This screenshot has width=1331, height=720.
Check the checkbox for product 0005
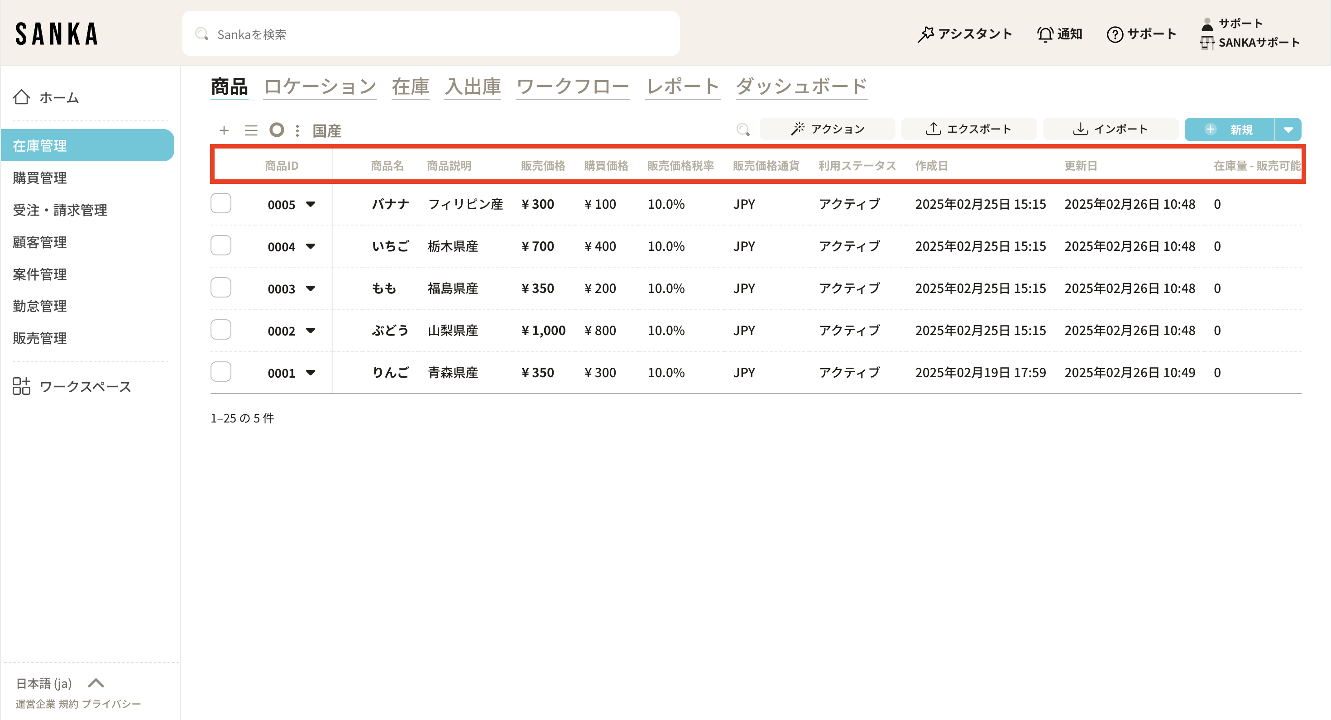[220, 204]
